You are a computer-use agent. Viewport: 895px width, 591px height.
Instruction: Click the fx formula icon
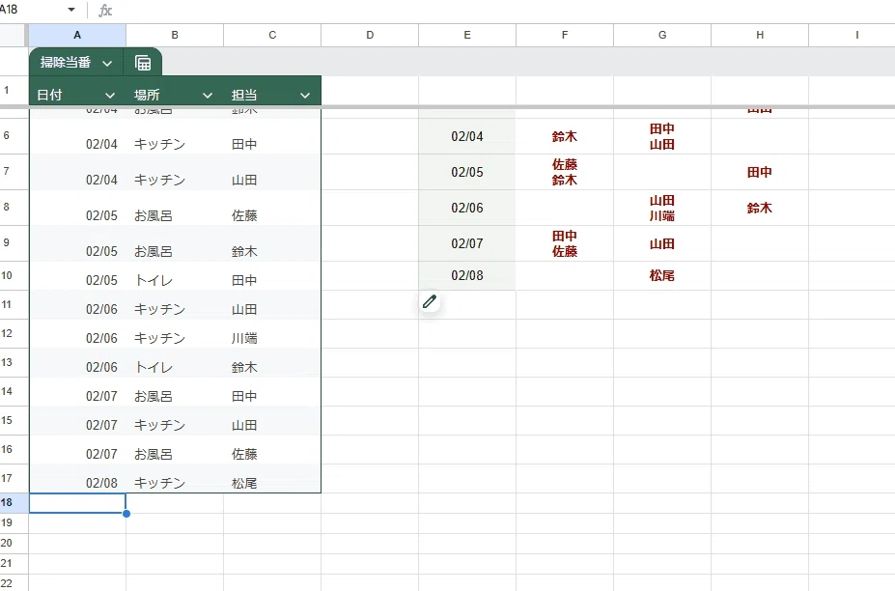tap(105, 11)
